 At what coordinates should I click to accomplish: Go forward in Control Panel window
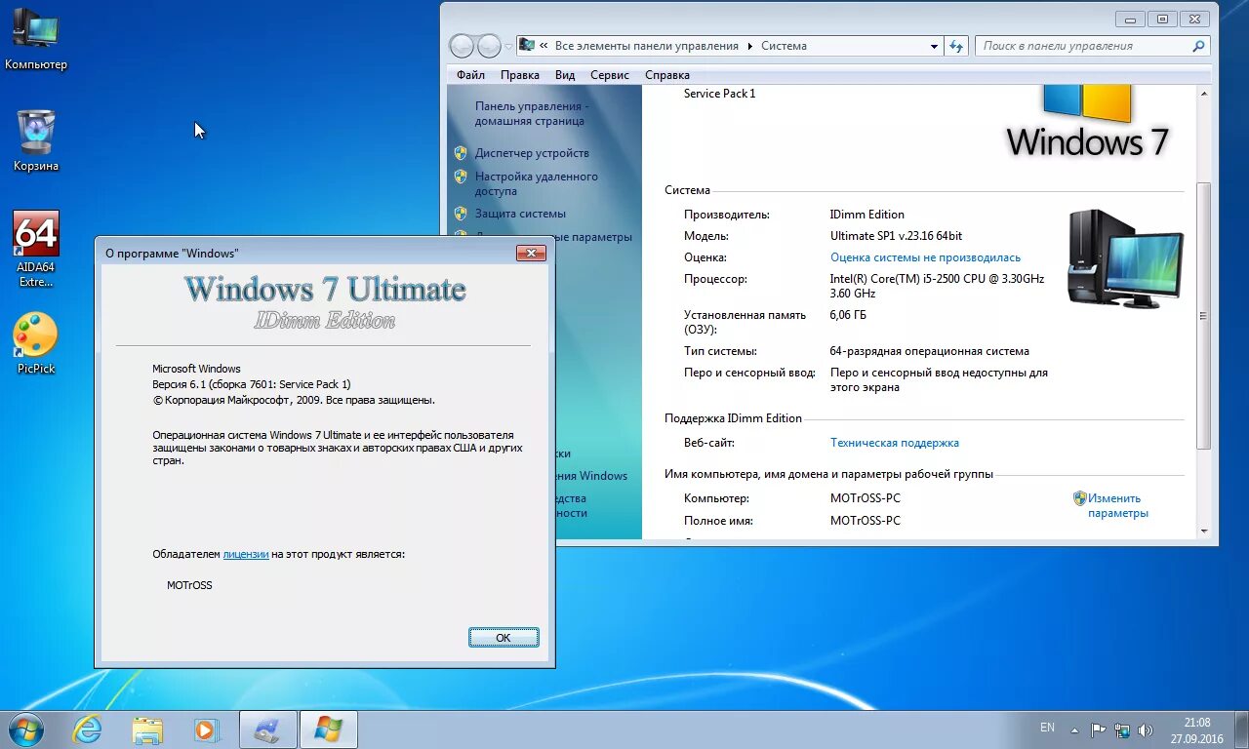489,46
